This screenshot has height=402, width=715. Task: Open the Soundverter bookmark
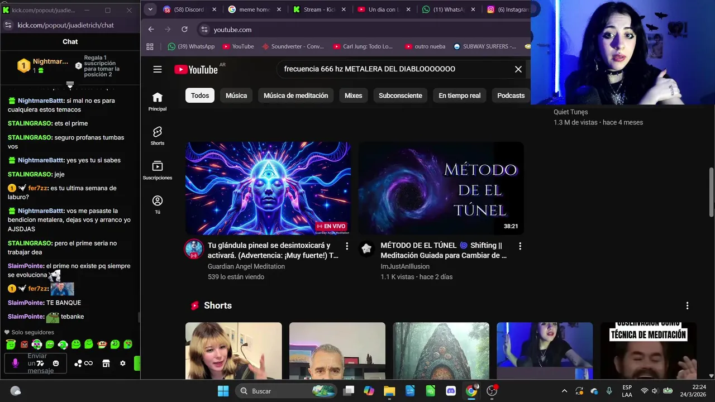click(293, 46)
